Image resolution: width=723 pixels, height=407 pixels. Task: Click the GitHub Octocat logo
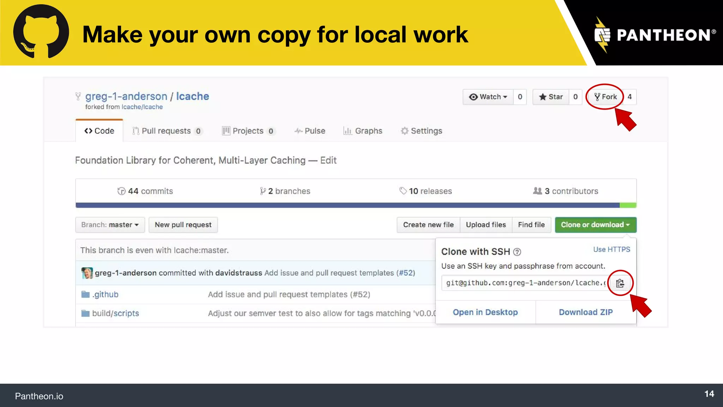41,31
